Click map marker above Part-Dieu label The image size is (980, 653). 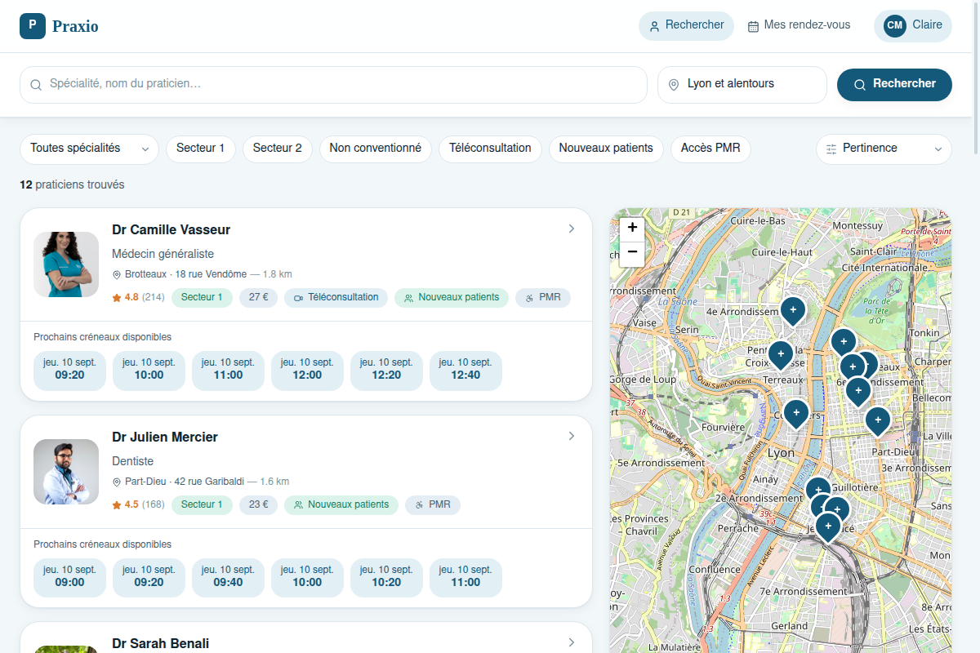pos(877,421)
